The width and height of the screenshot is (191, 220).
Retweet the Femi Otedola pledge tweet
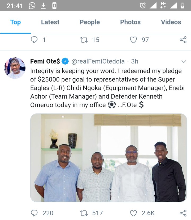[x=84, y=213]
